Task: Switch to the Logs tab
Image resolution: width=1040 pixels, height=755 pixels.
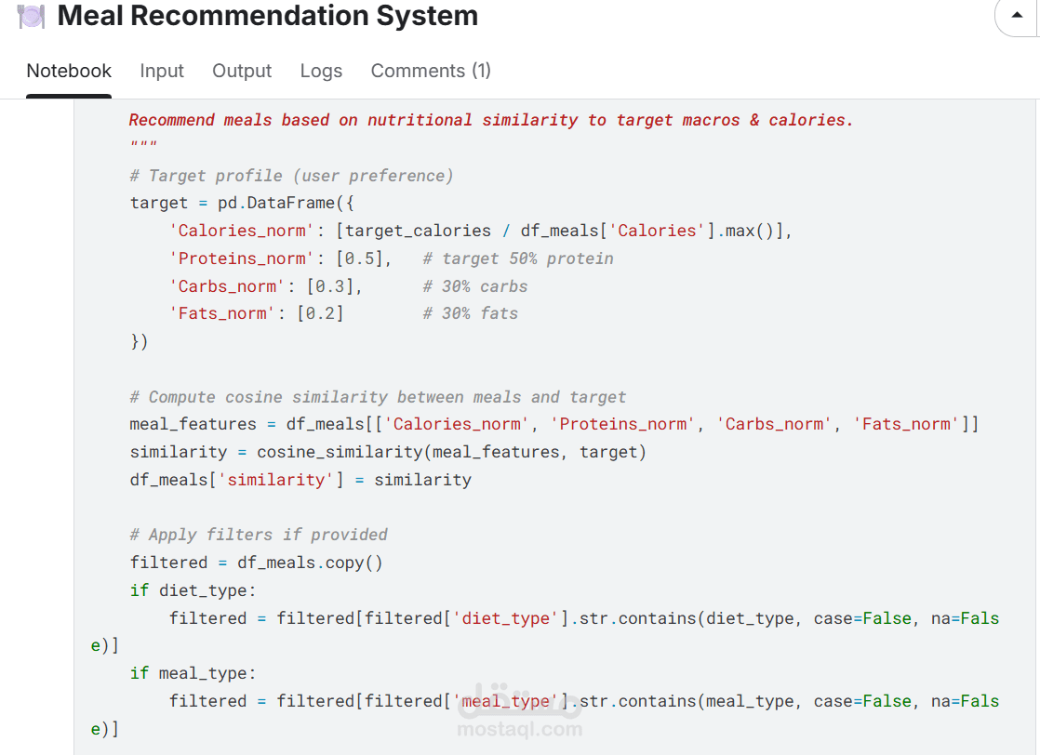Action: [x=321, y=71]
